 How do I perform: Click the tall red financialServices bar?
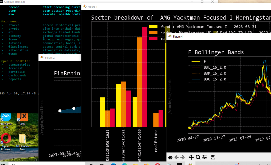144,77
